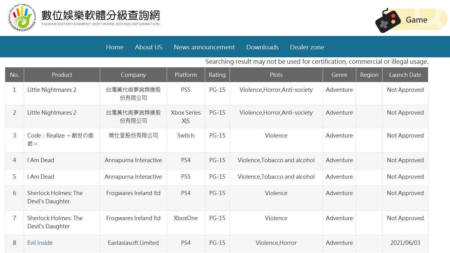Viewport: 450px width, 253px height.
Task: Click the rating committee hand logo
Action: (x=22, y=17)
